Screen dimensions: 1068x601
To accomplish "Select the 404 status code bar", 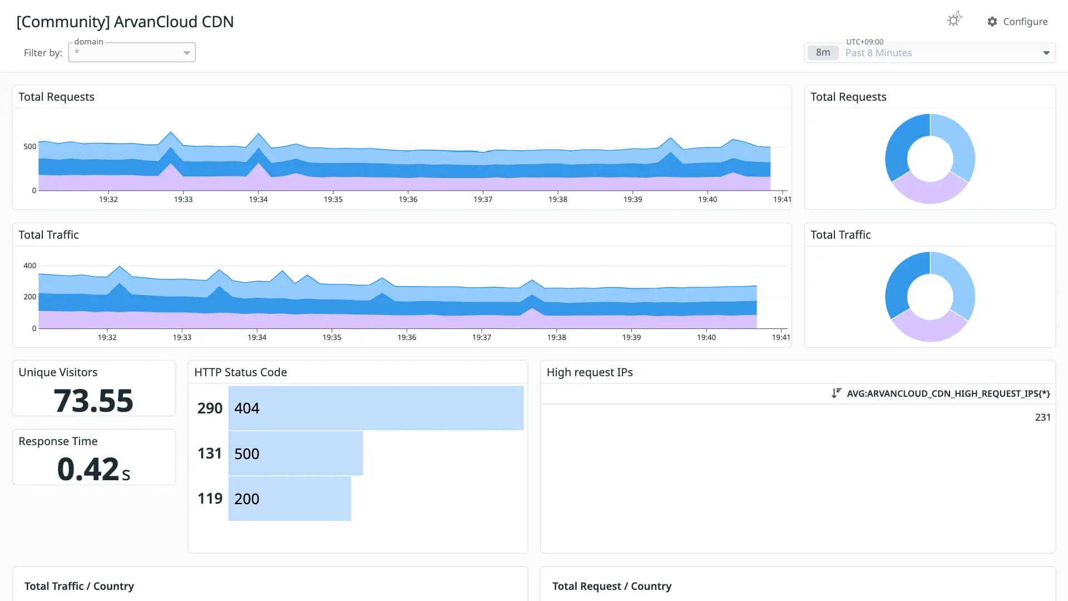I will 376,408.
